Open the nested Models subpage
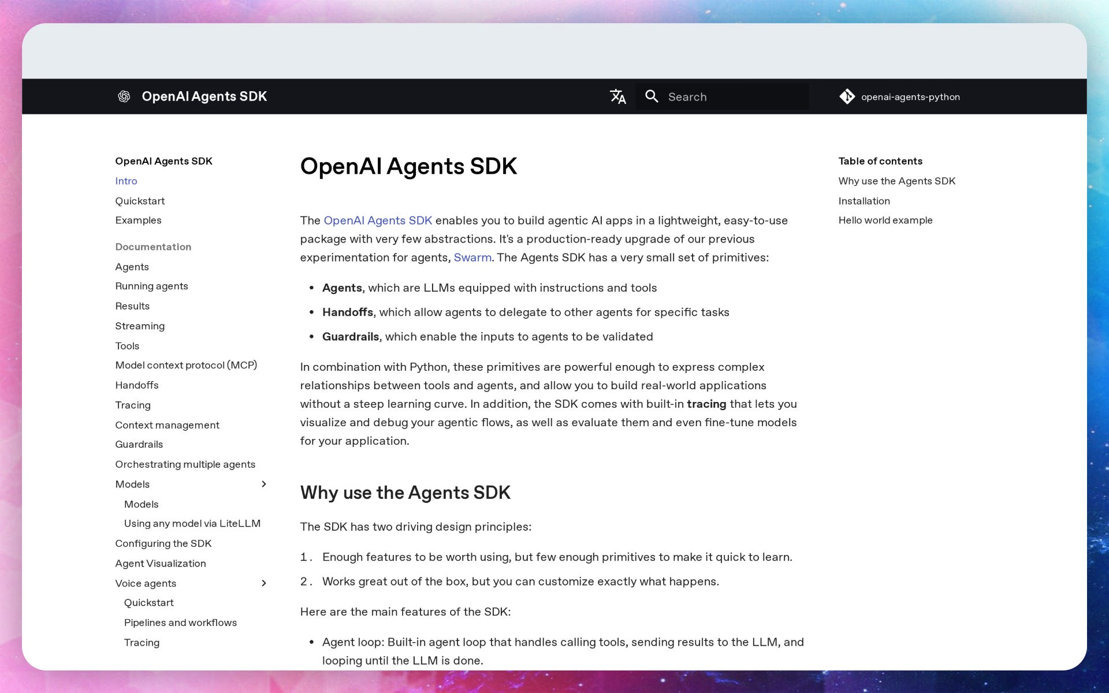1109x693 pixels. [x=142, y=504]
